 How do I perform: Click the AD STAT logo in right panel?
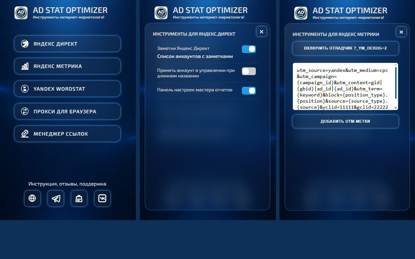point(301,13)
